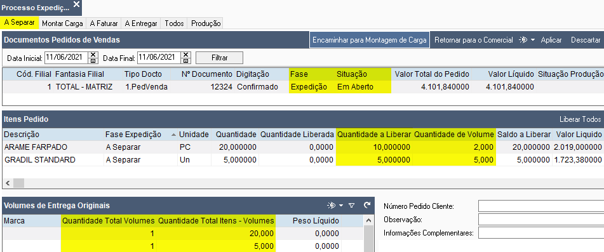Click the Data Final date field
This screenshot has width=604, height=252.
[159, 58]
